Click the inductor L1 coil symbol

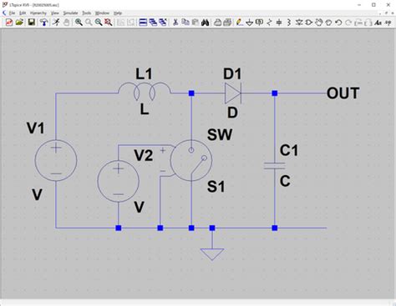click(x=145, y=91)
